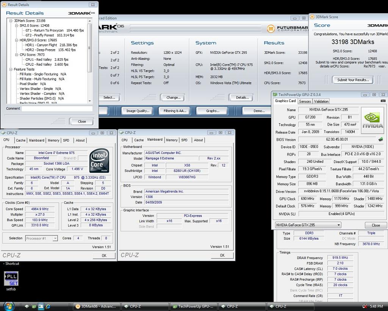The image size is (388, 311).
Task: Open the SPD tab in the Mainboard CPU-Z window
Action: click(185, 140)
